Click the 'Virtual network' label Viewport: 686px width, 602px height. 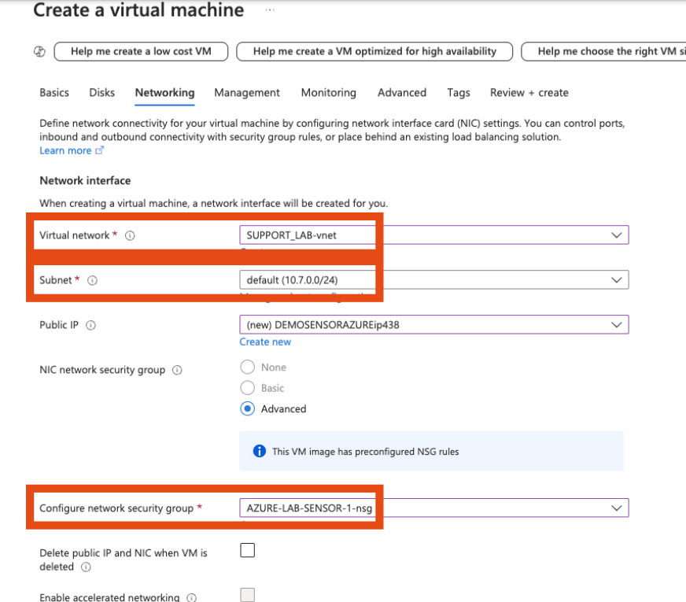[x=75, y=235]
